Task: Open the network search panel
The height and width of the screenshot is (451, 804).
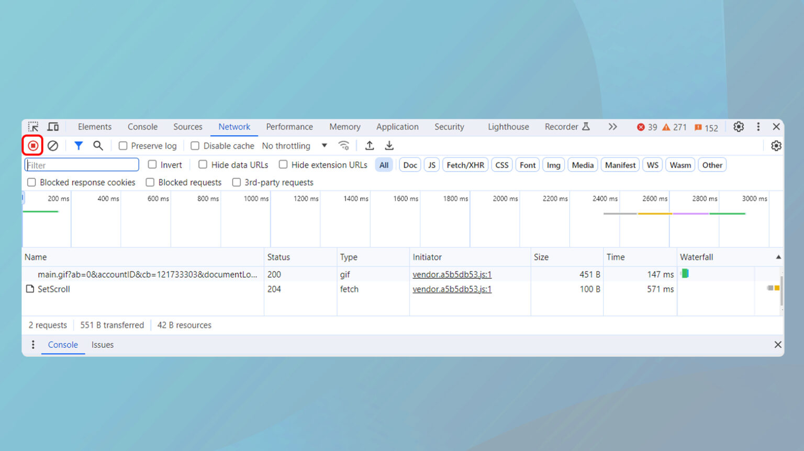Action: [98, 145]
